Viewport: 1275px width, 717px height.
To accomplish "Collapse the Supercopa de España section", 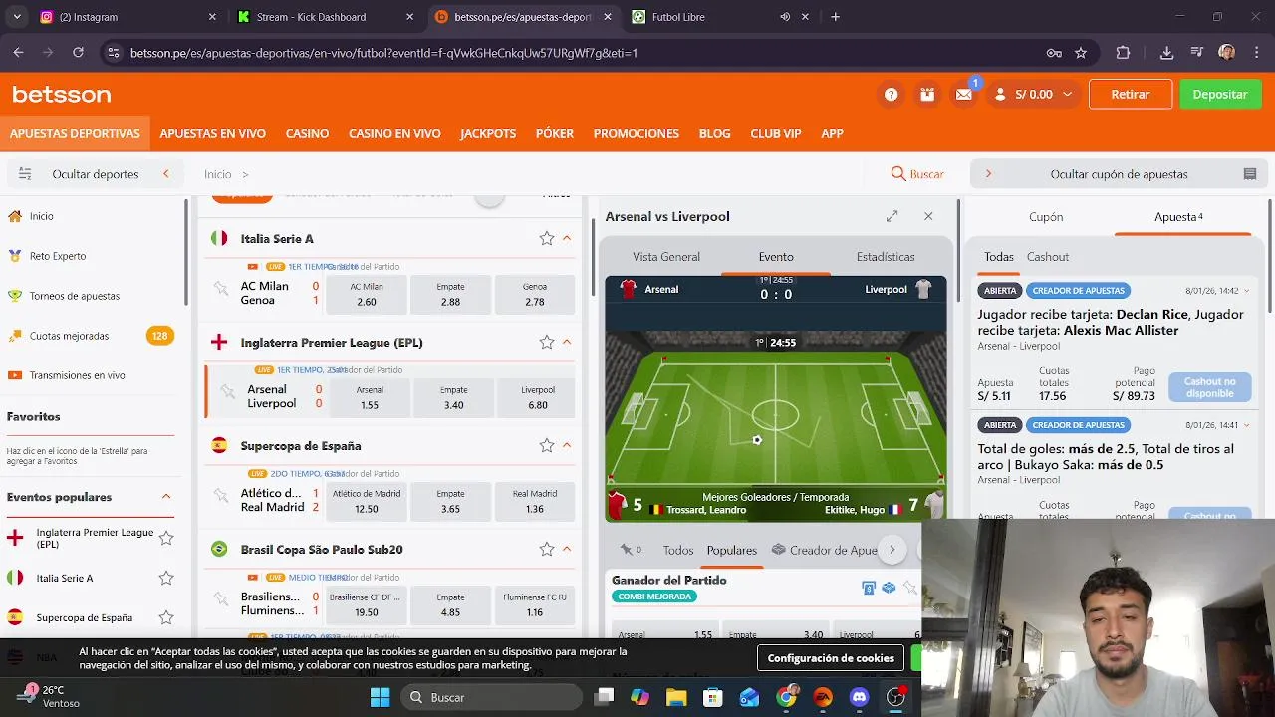I will 567,446.
